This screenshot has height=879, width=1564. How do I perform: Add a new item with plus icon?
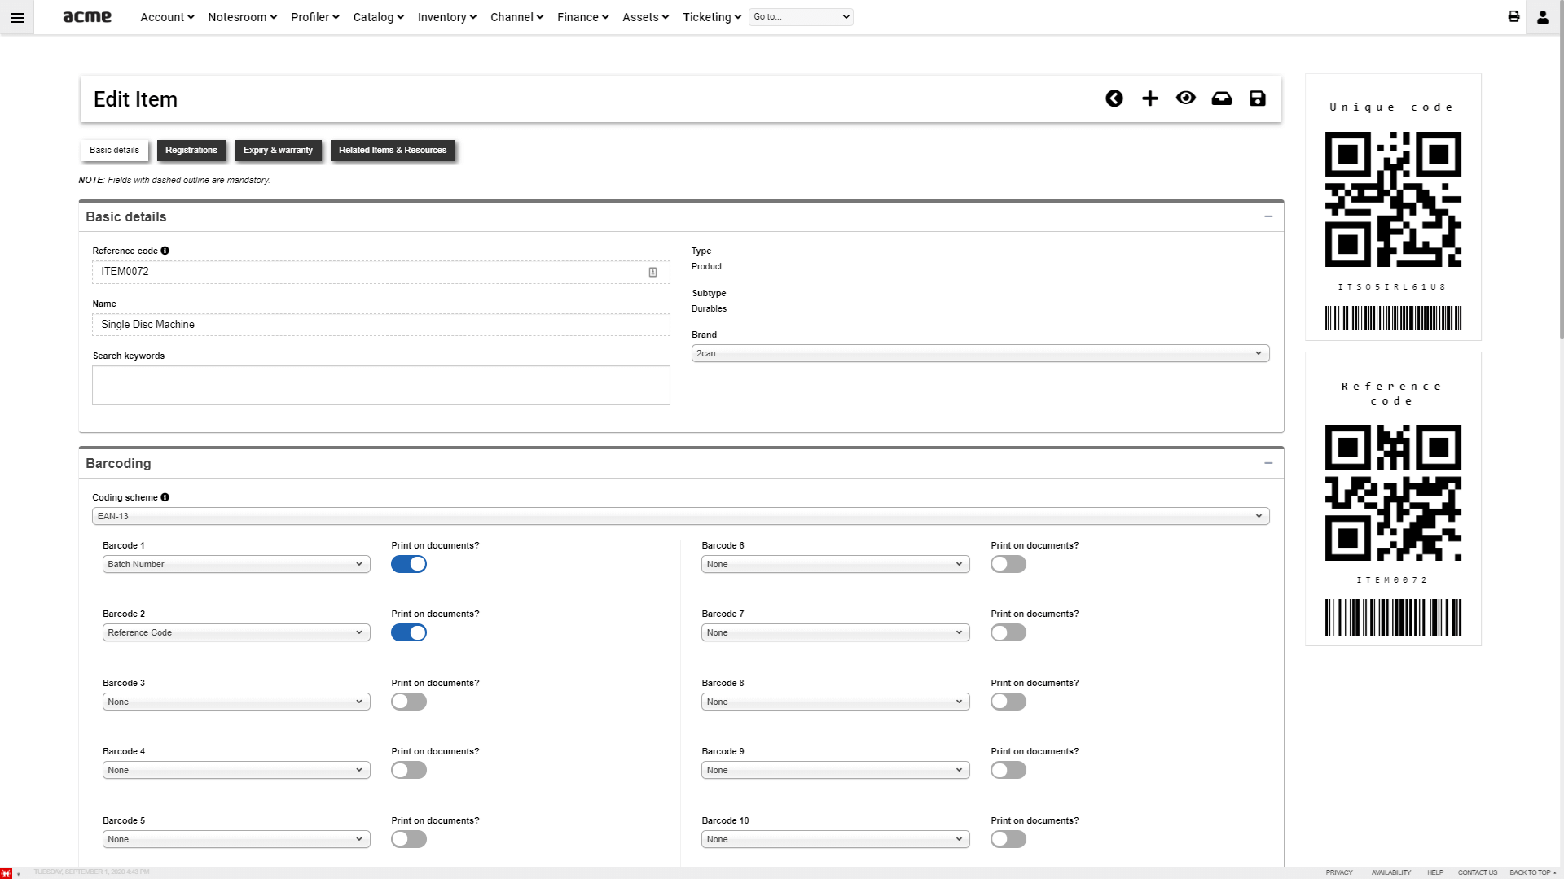click(1150, 98)
